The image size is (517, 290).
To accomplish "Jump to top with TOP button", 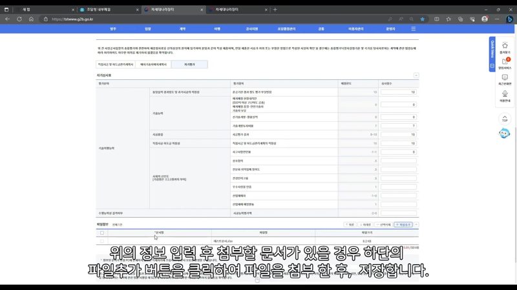I will [x=505, y=119].
